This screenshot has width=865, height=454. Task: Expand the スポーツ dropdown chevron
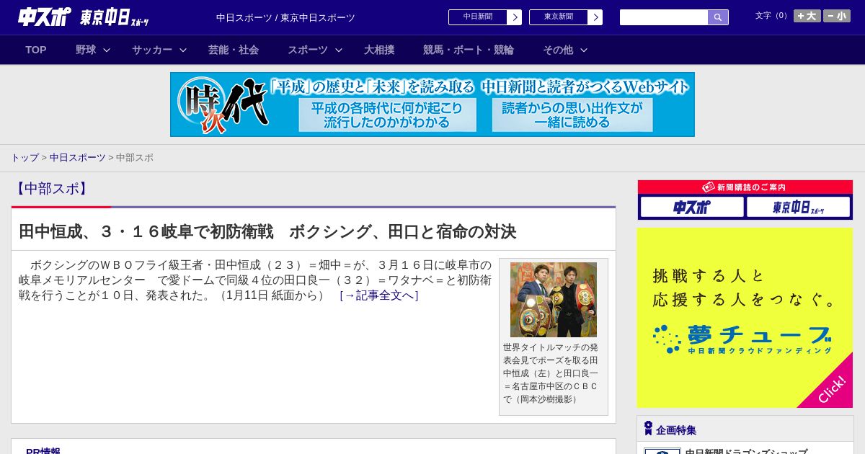tap(339, 50)
